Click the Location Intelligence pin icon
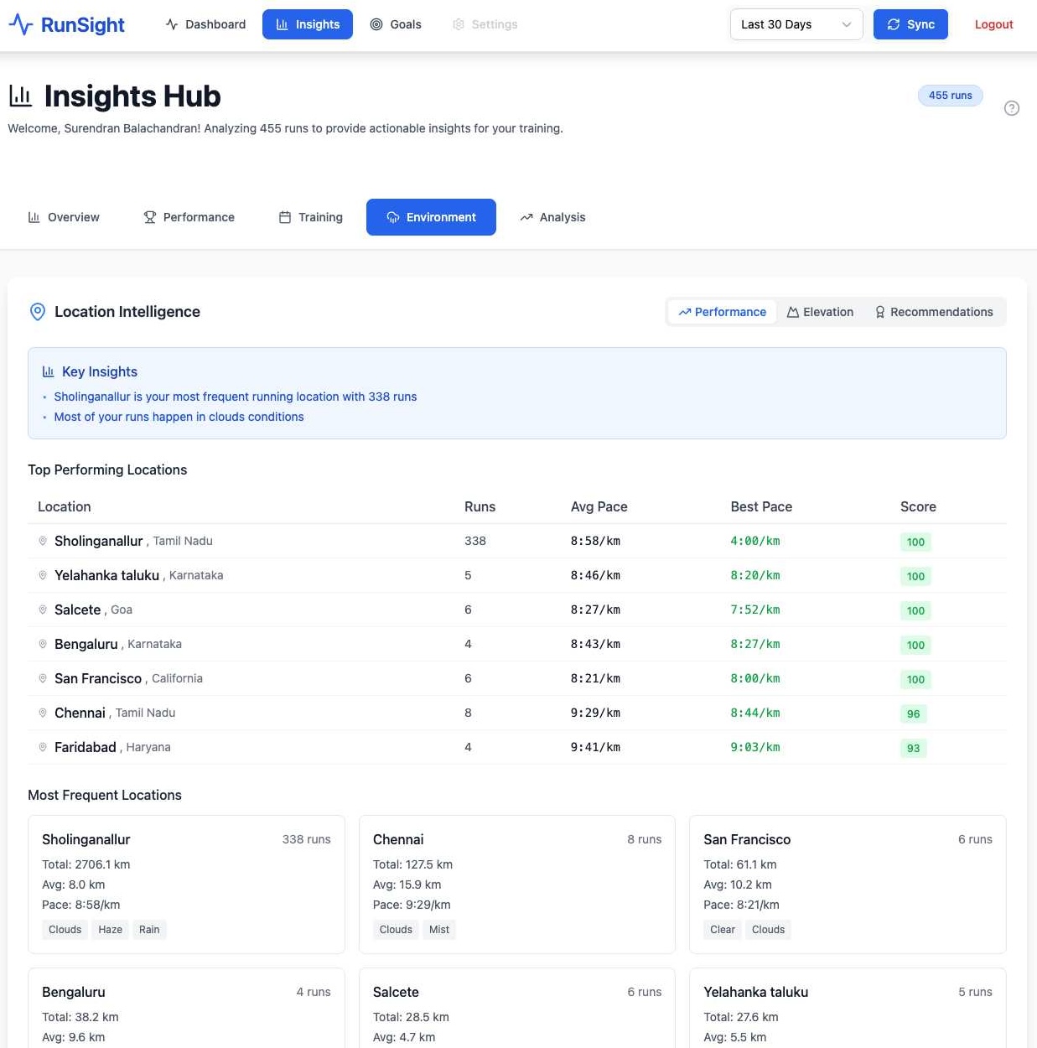1037x1048 pixels. pyautogui.click(x=38, y=312)
